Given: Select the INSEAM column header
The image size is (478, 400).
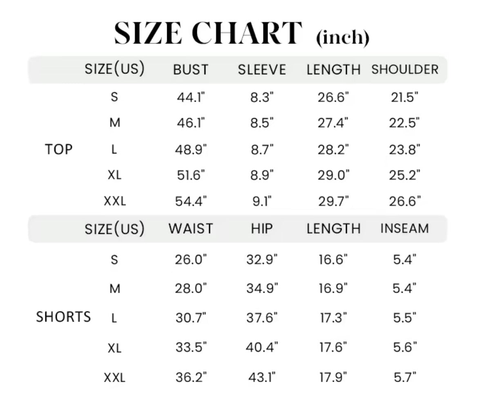Looking at the screenshot, I should [x=405, y=229].
